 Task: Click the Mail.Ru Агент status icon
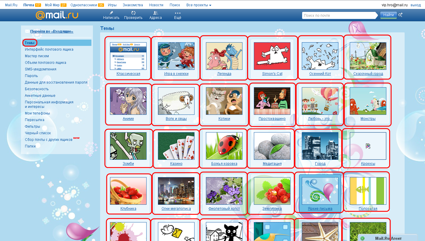[362, 238]
